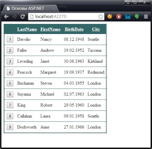The width and height of the screenshot is (152, 149).
Task: Click the Davolio last name cell
Action: coord(24,39)
